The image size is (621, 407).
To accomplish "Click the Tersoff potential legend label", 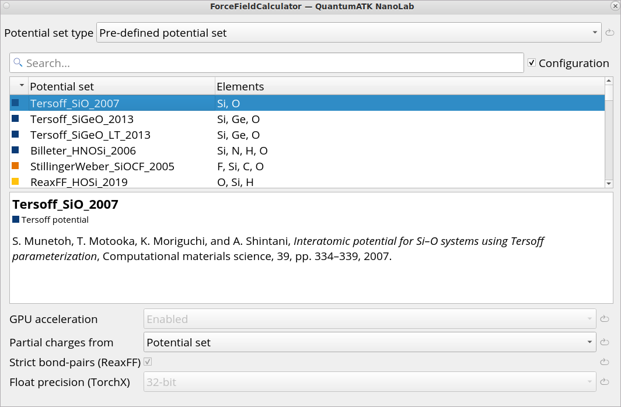I will [x=55, y=219].
